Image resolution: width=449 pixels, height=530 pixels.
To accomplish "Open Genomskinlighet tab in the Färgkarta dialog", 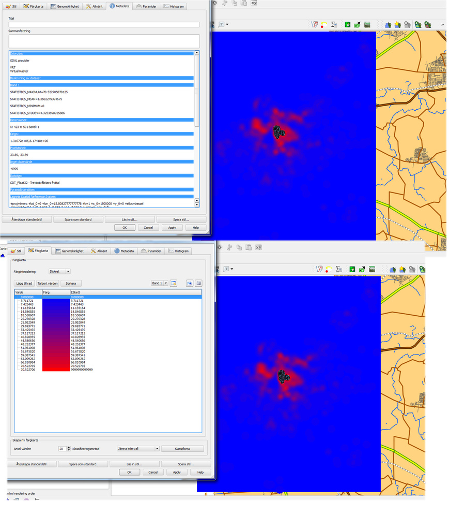I will 69,251.
